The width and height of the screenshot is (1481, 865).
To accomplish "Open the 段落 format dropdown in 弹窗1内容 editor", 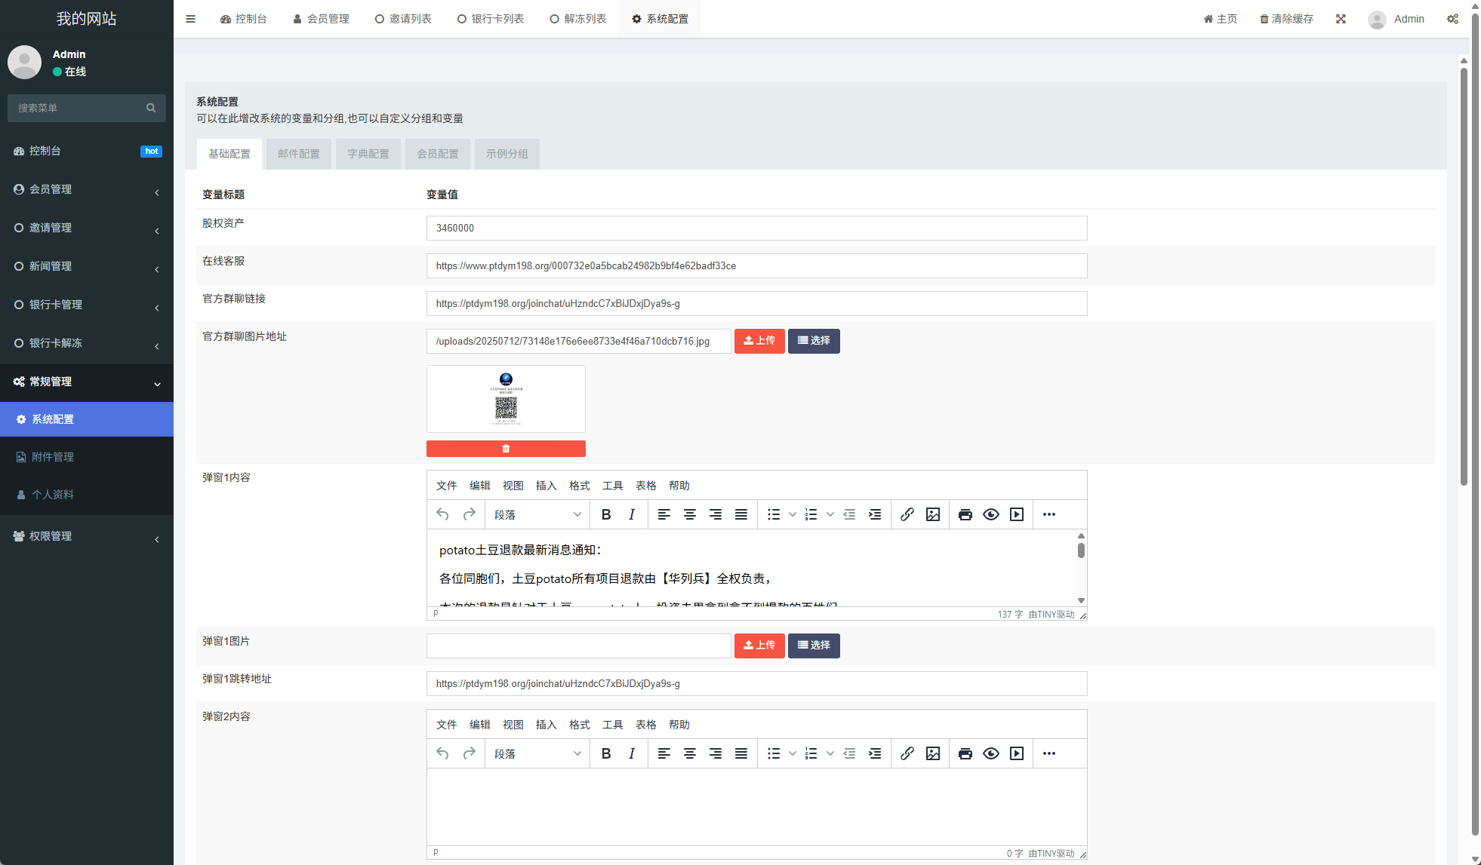I will tap(537, 514).
